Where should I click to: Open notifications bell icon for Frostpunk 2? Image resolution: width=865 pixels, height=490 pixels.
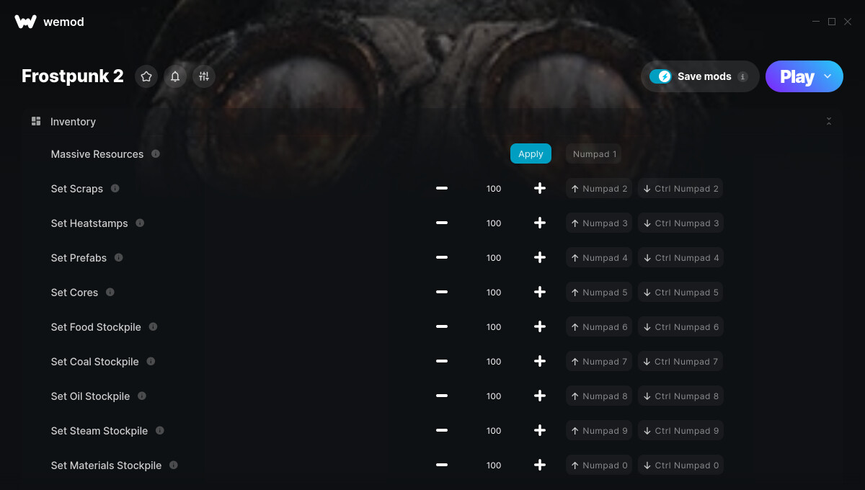(x=175, y=76)
